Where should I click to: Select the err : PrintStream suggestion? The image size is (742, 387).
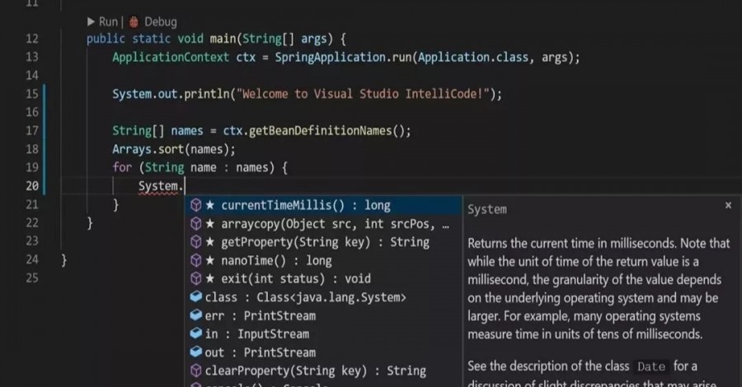click(x=322, y=315)
